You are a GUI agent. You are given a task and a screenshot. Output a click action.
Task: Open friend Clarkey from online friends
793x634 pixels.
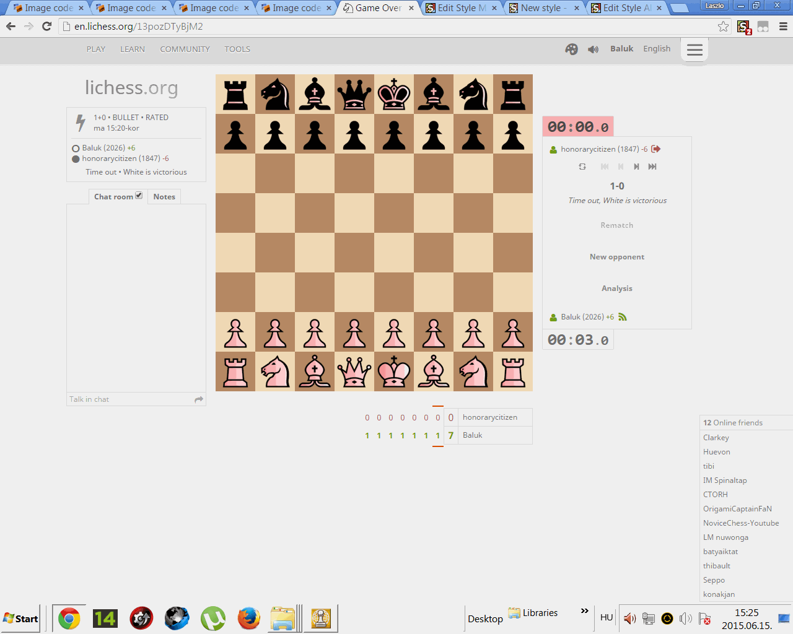[x=716, y=438]
